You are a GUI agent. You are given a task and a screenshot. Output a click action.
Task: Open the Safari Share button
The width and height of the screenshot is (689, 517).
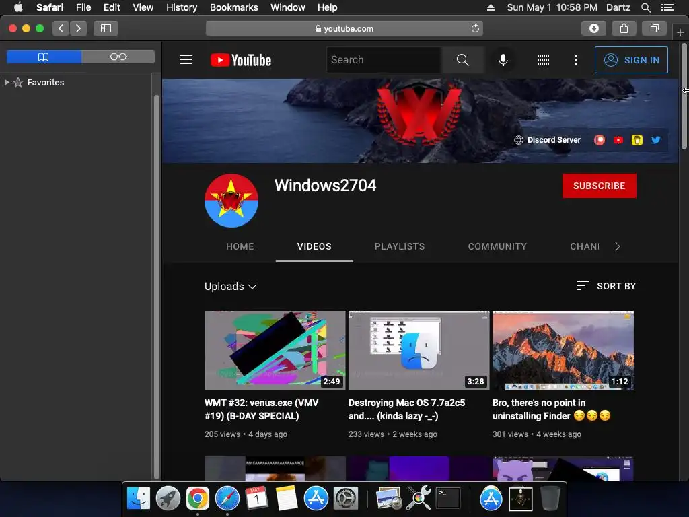click(624, 28)
